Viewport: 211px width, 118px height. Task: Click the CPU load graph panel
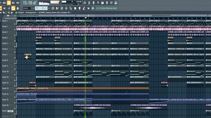(71, 3)
